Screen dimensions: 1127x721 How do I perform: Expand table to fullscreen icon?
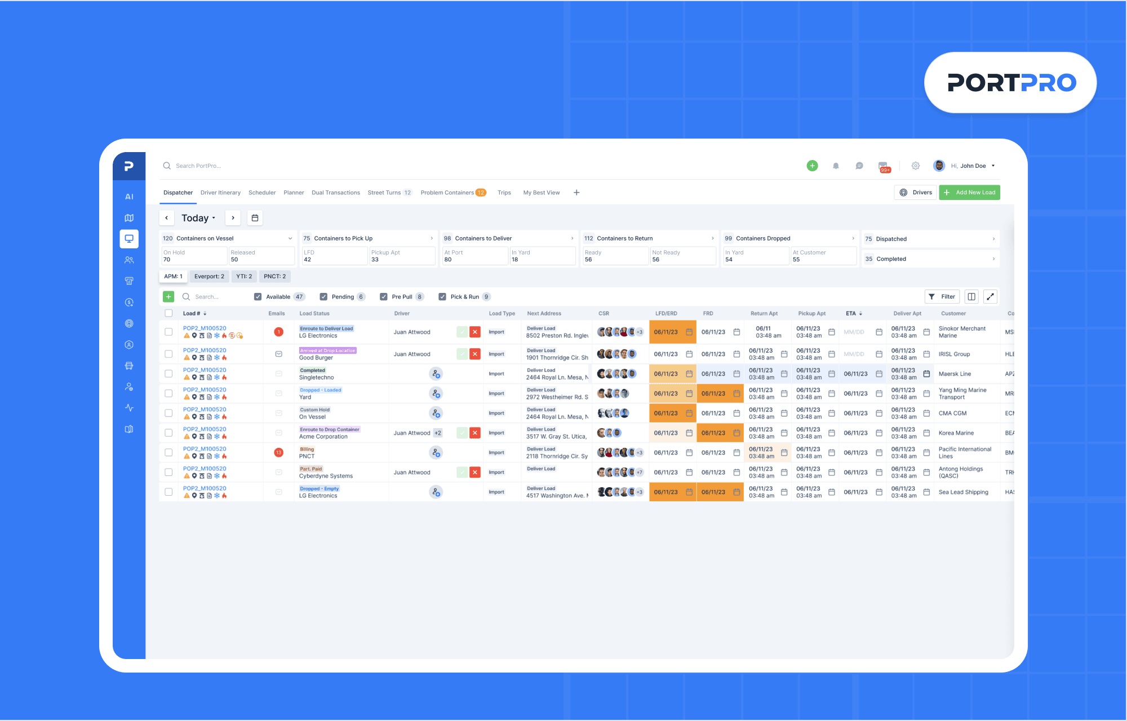tap(990, 297)
